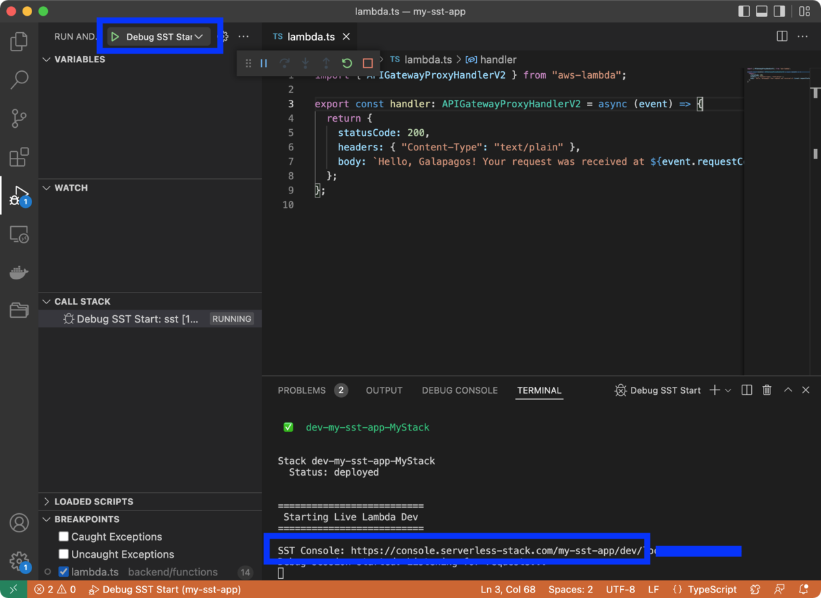Enable the Uncaught Exceptions breakpoint
821x598 pixels.
coord(64,554)
